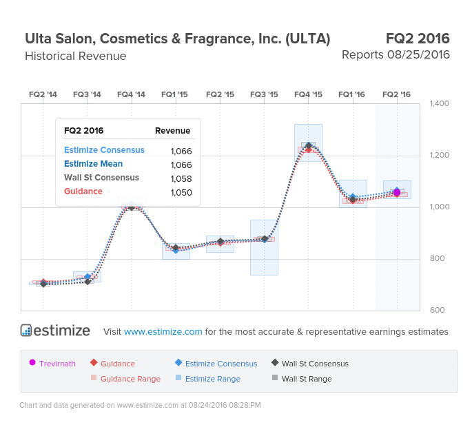Click the FQ1 '16 quarter label

coord(351,94)
